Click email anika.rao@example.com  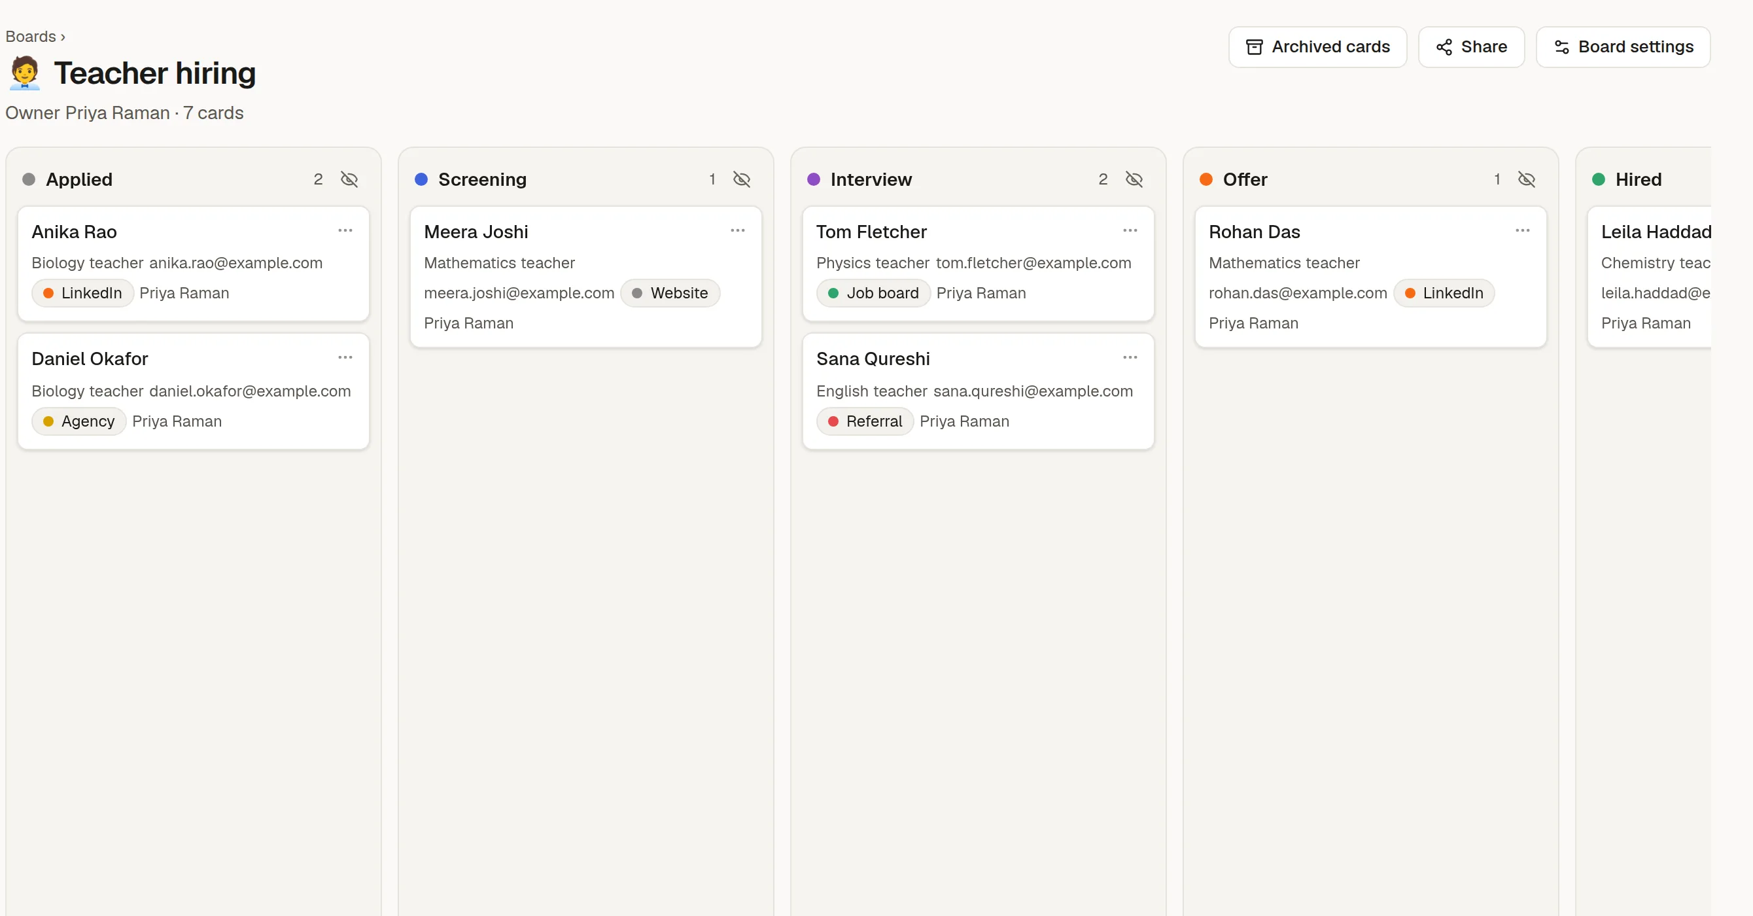[x=236, y=264]
